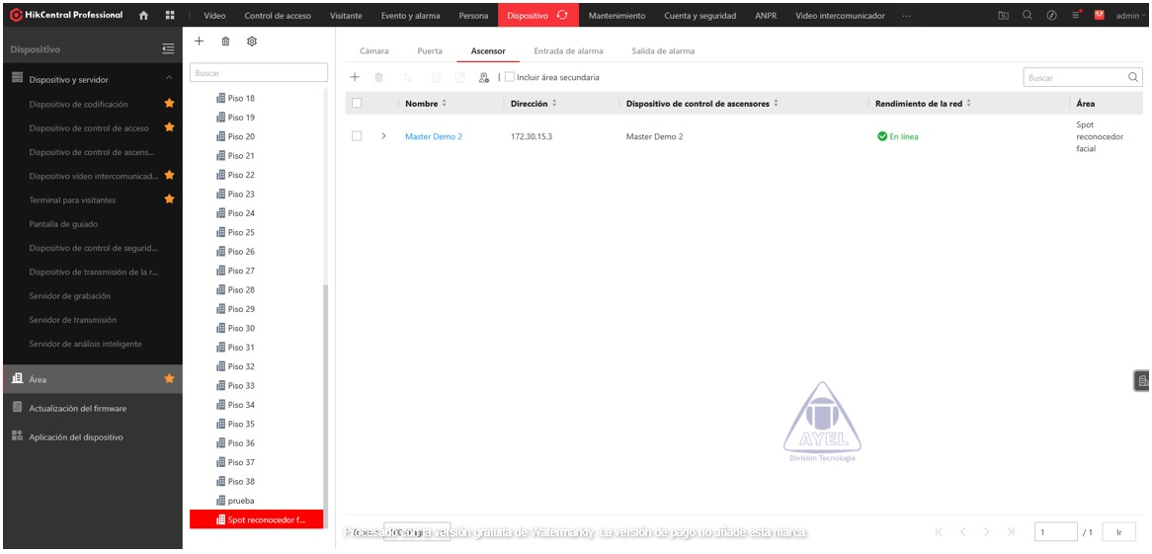Open the Control de acceso menu
Viewport: 1152px width, 554px height.
278,16
